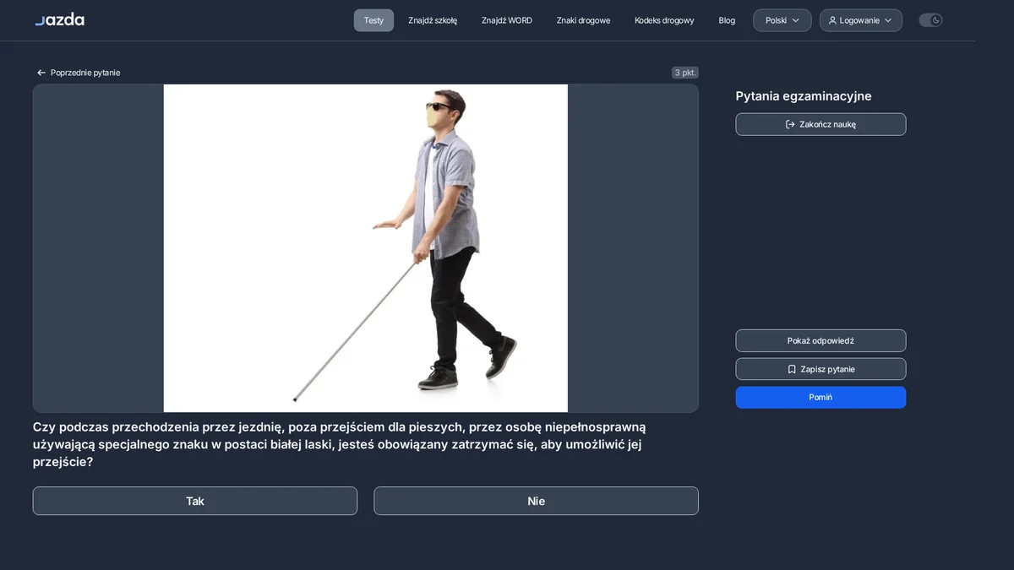Click the user icon in Logowanie
The width and height of the screenshot is (1014, 570).
click(x=832, y=20)
